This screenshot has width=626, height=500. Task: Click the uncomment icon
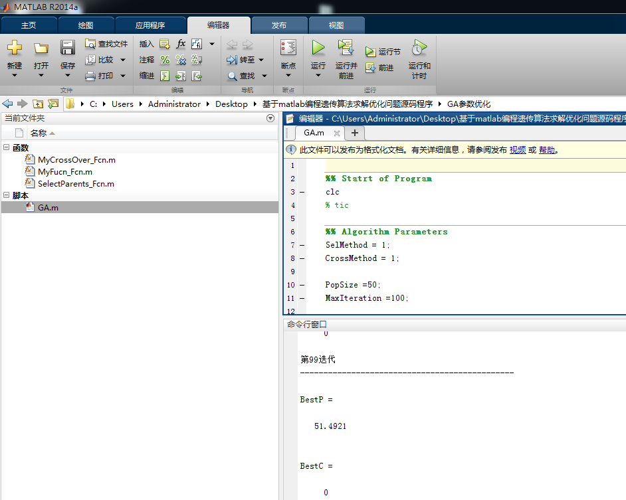tap(181, 60)
